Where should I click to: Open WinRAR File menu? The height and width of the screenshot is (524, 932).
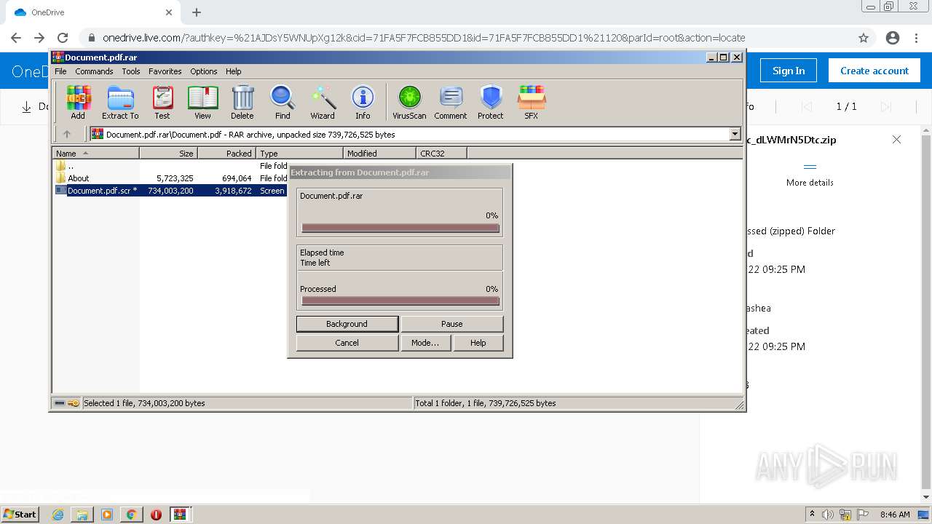pos(60,71)
